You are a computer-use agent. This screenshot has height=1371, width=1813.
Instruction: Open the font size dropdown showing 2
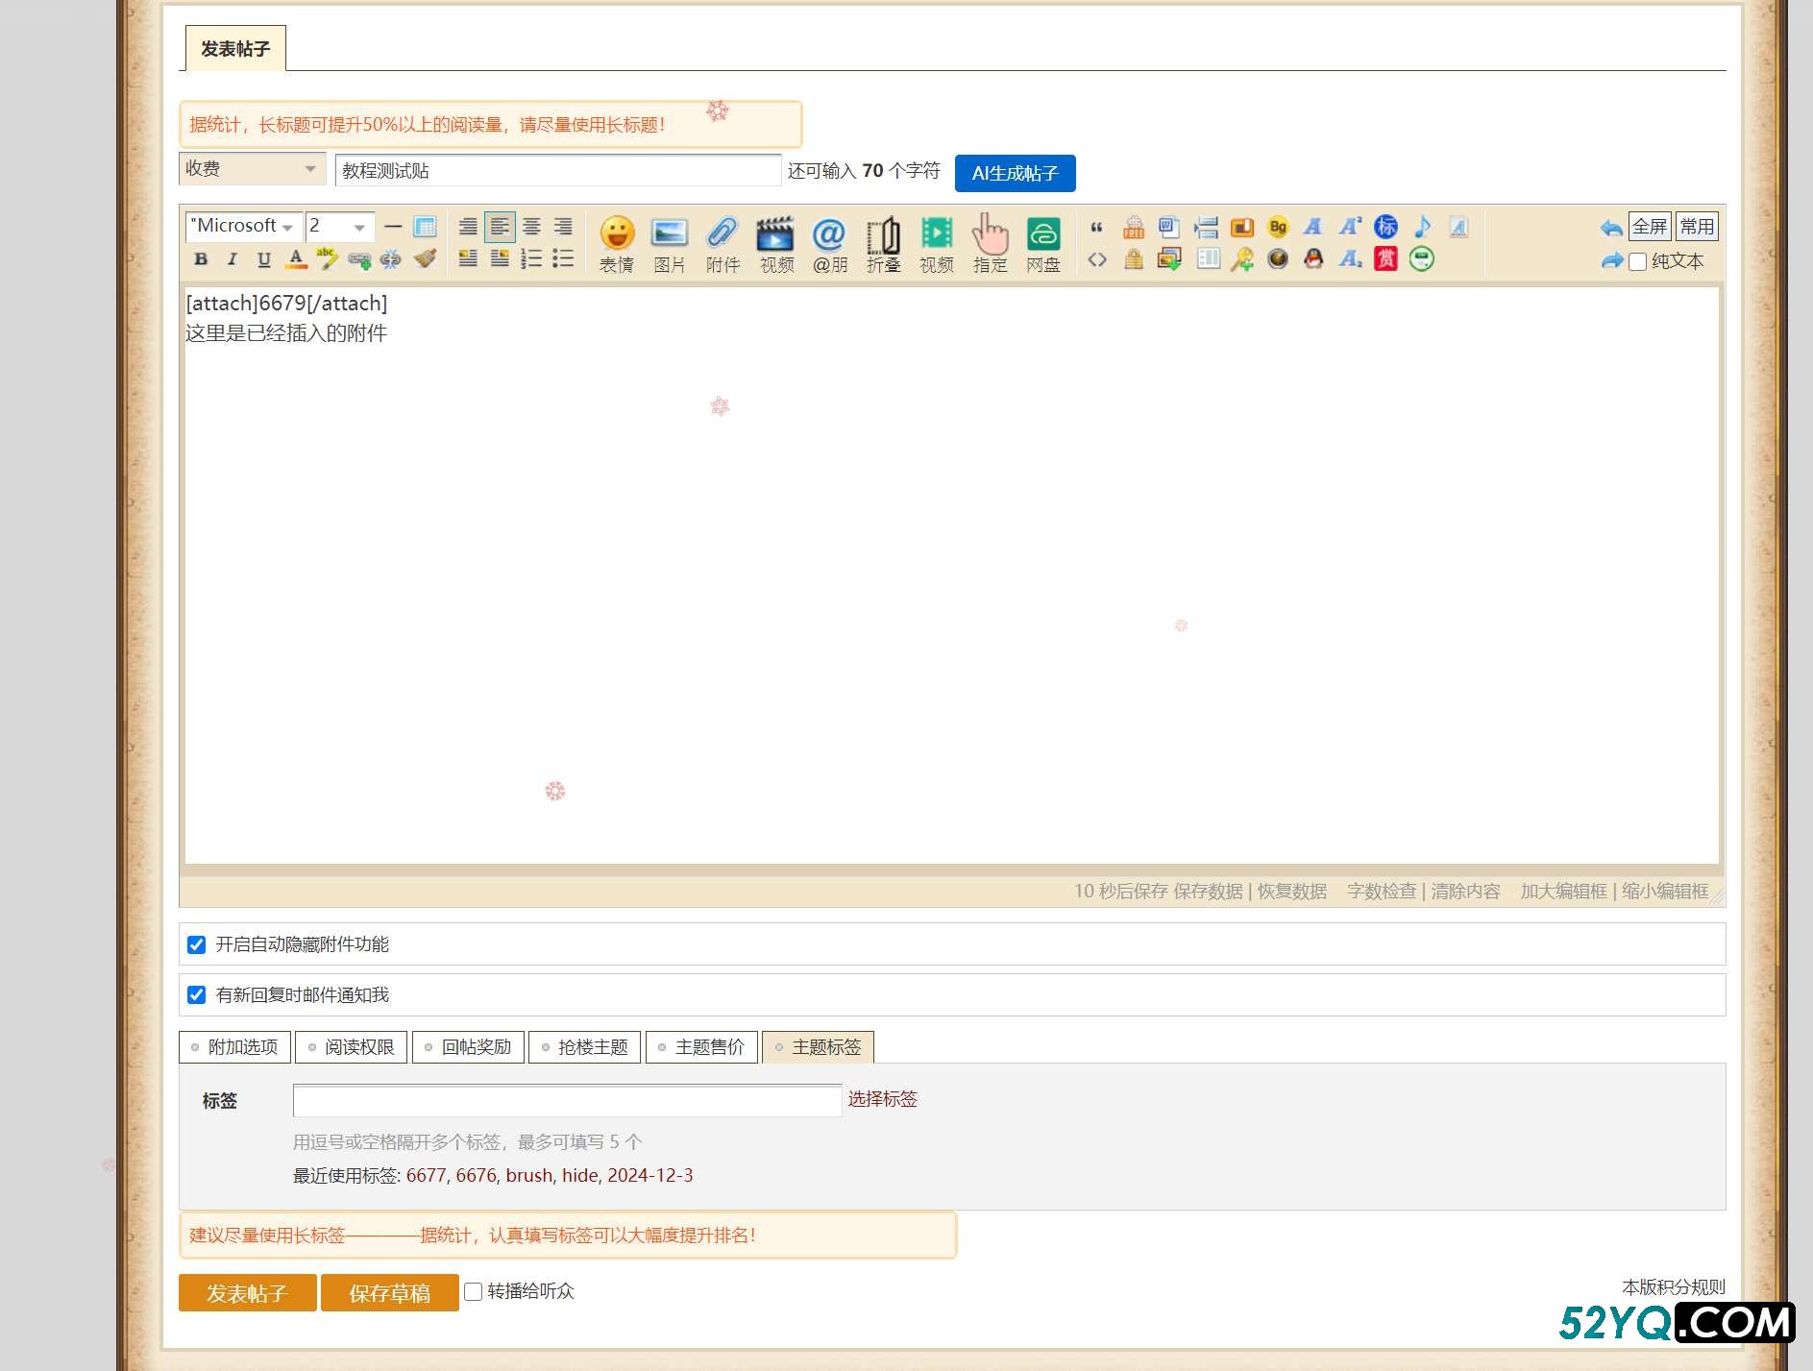pyautogui.click(x=338, y=227)
